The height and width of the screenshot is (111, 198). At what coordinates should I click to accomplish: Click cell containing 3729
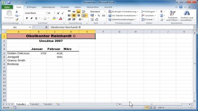tap(39, 53)
